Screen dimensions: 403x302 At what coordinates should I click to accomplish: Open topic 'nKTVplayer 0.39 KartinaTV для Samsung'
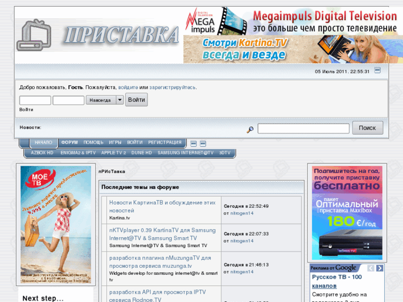click(x=162, y=234)
